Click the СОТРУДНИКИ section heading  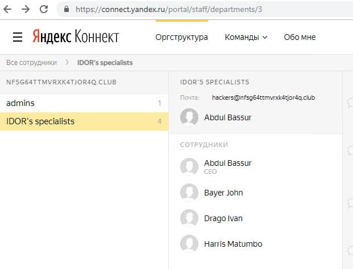click(x=204, y=145)
